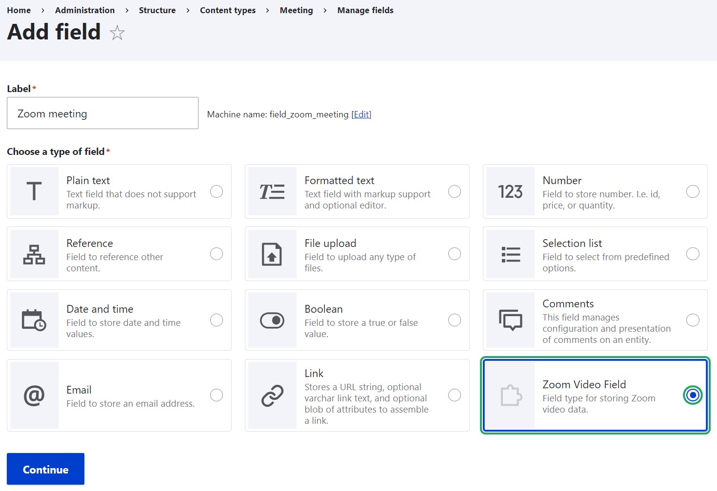The image size is (717, 491).
Task: Pick the Boolean radio button
Action: tap(455, 320)
